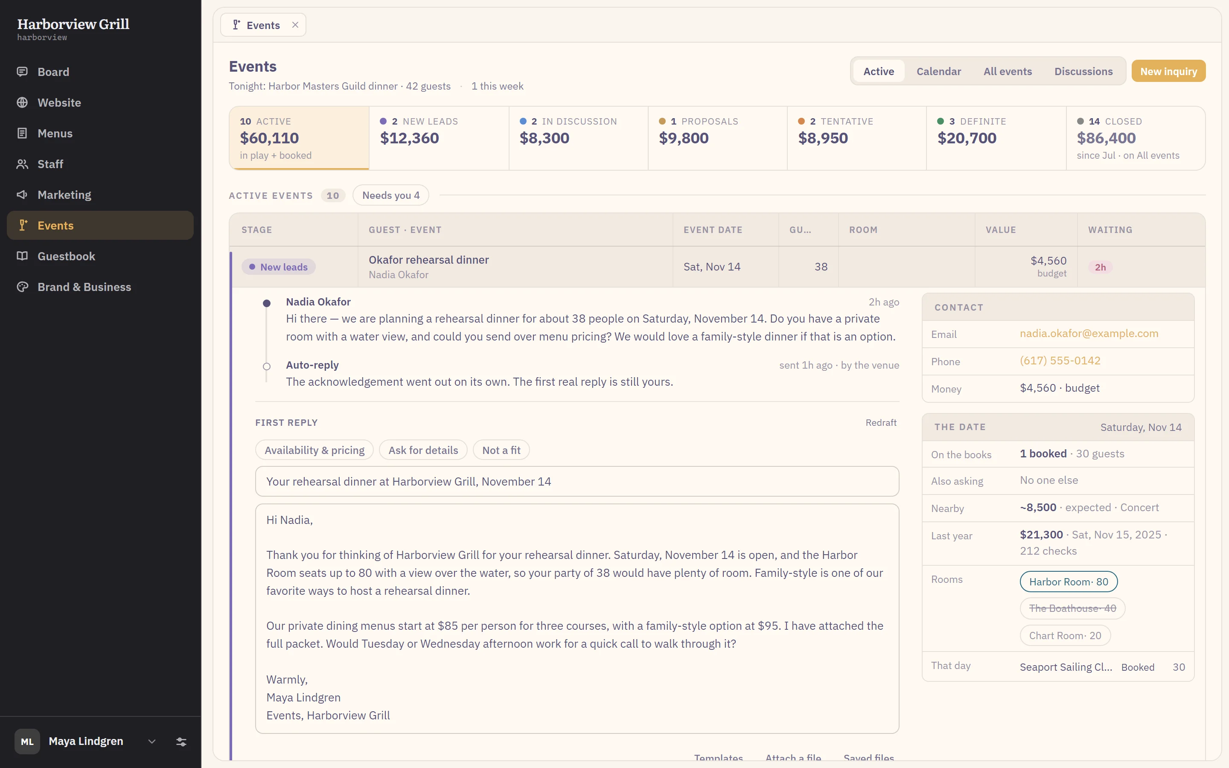Open the nadia.okafor@example.com email link

tap(1089, 333)
